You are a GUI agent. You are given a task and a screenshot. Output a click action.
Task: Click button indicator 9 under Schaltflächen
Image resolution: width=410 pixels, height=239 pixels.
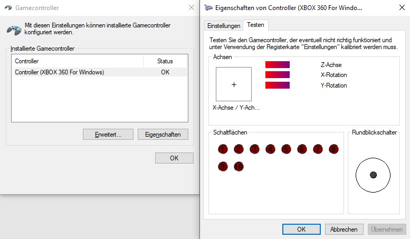(223, 167)
